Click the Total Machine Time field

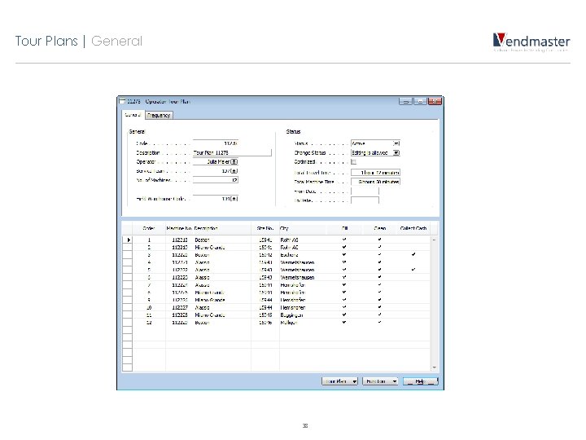[375, 182]
